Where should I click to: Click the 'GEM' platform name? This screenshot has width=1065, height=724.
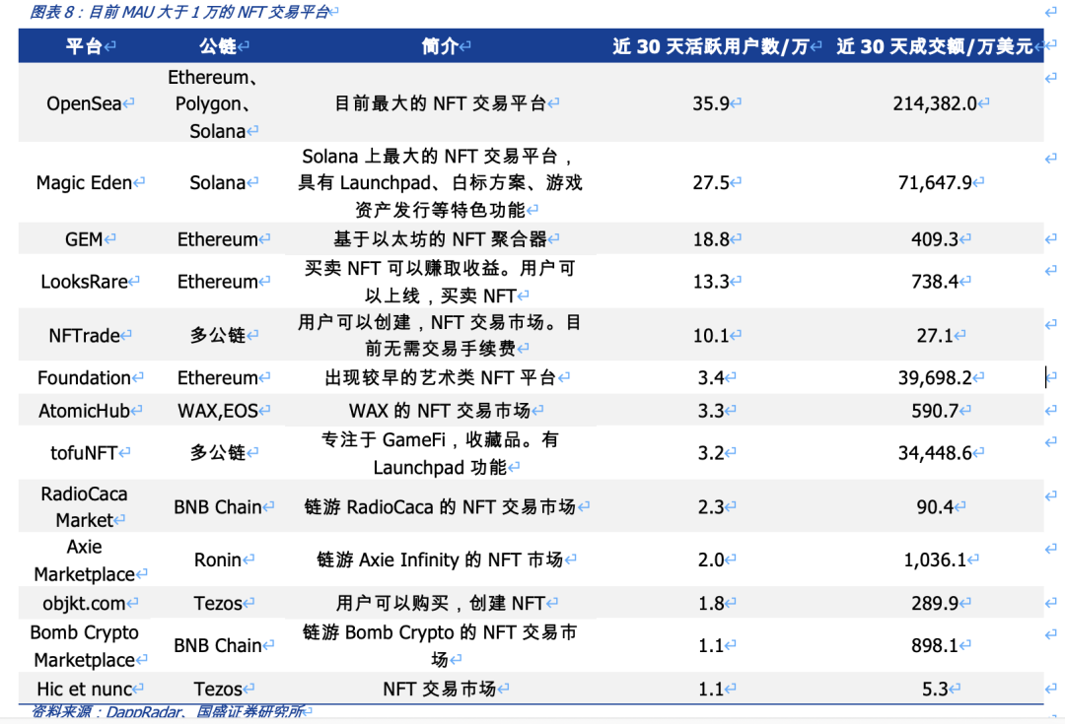coord(84,239)
